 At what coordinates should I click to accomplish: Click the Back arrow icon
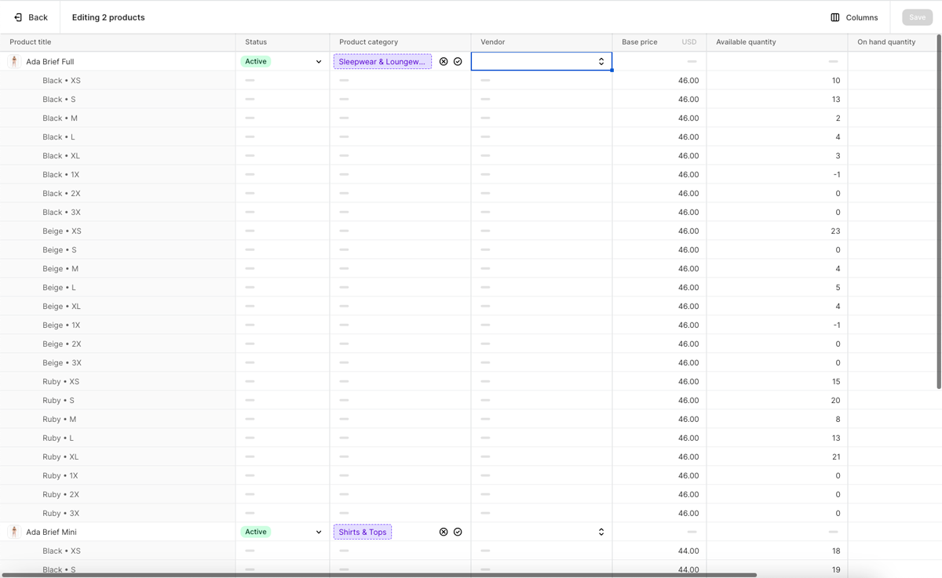tap(18, 17)
